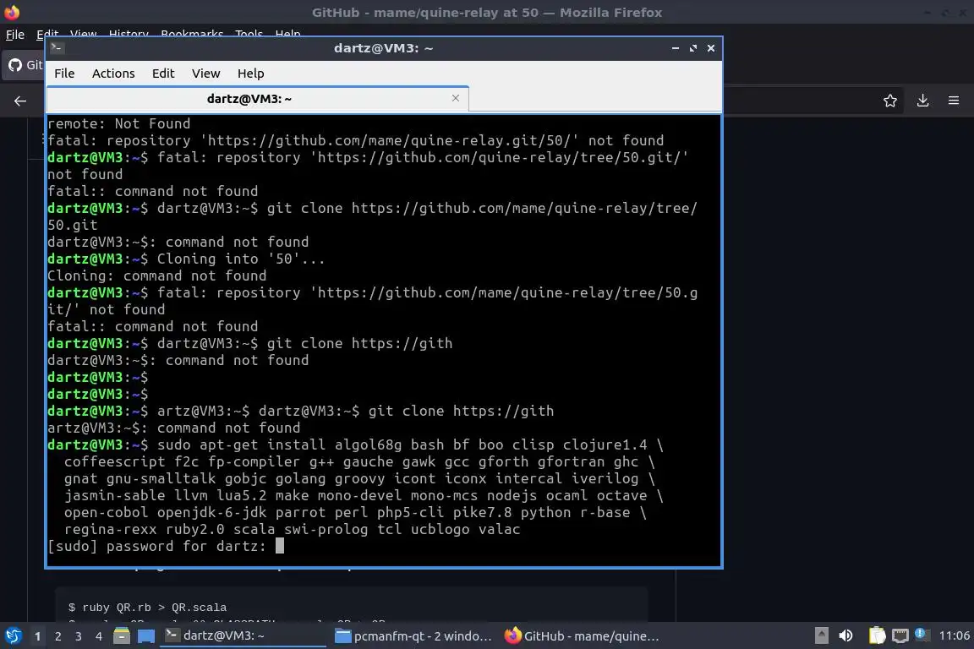This screenshot has height=649, width=974.
Task: Open the Actions menu in terminal
Action: 113,74
